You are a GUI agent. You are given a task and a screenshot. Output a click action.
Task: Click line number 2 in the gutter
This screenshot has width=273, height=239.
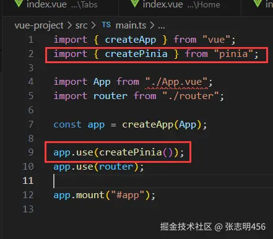(x=31, y=54)
